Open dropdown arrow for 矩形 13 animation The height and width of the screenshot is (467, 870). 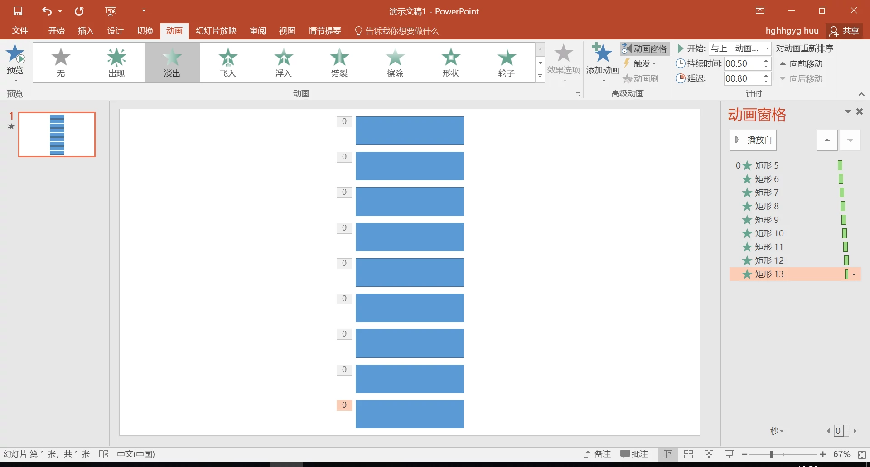point(854,274)
